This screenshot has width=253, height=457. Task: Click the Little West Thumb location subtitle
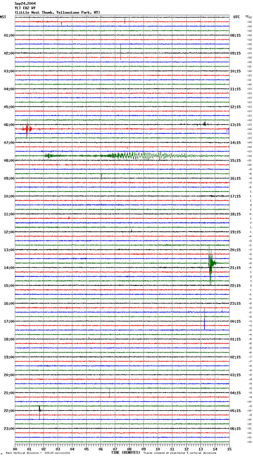pos(57,13)
